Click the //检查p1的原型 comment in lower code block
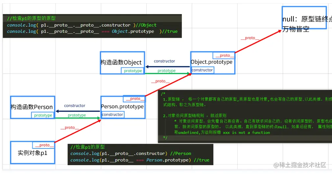 click(87, 147)
